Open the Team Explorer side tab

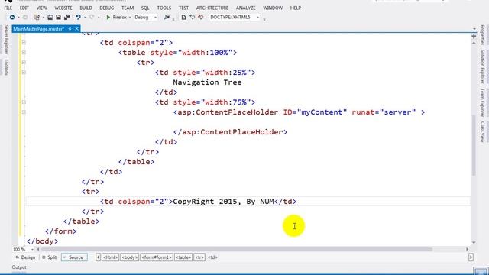(482, 102)
